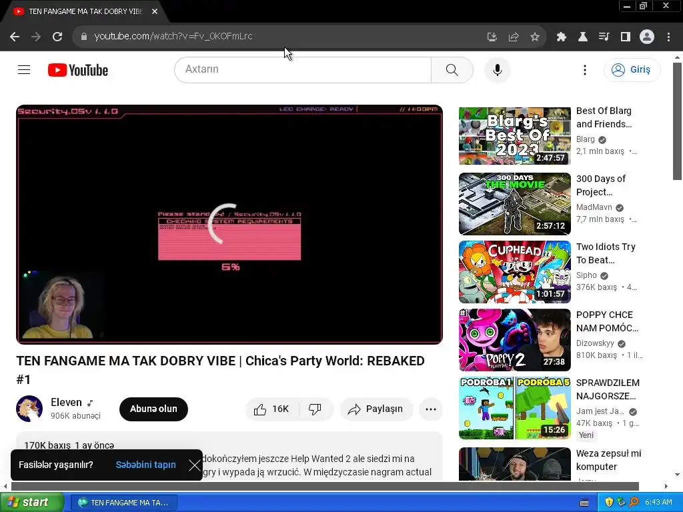
Task: Select the TEN FANGAME MA TAK DOBRY browser tab
Action: point(85,11)
